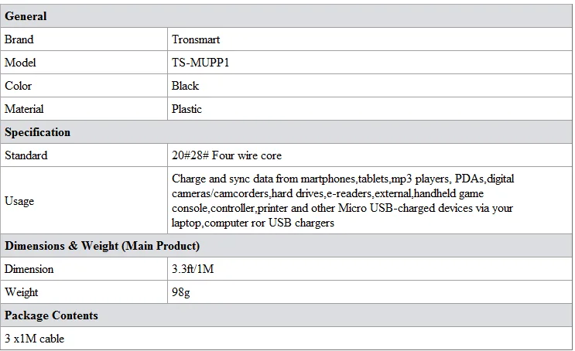Click the 3.3ft/1M dimension value
This screenshot has width=575, height=351.
click(193, 269)
